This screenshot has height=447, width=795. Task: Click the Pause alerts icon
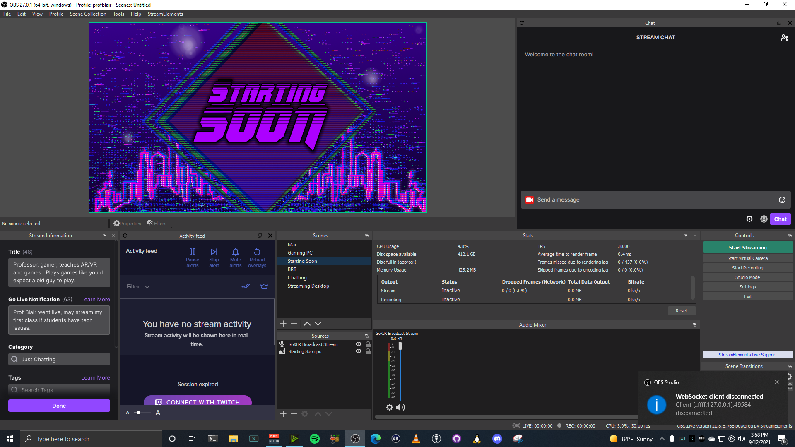[x=192, y=252]
